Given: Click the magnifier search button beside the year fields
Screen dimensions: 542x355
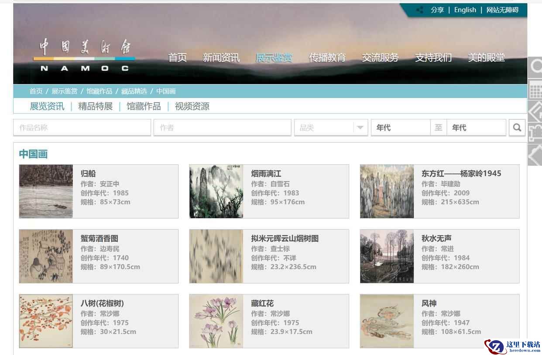Looking at the screenshot, I should point(517,128).
